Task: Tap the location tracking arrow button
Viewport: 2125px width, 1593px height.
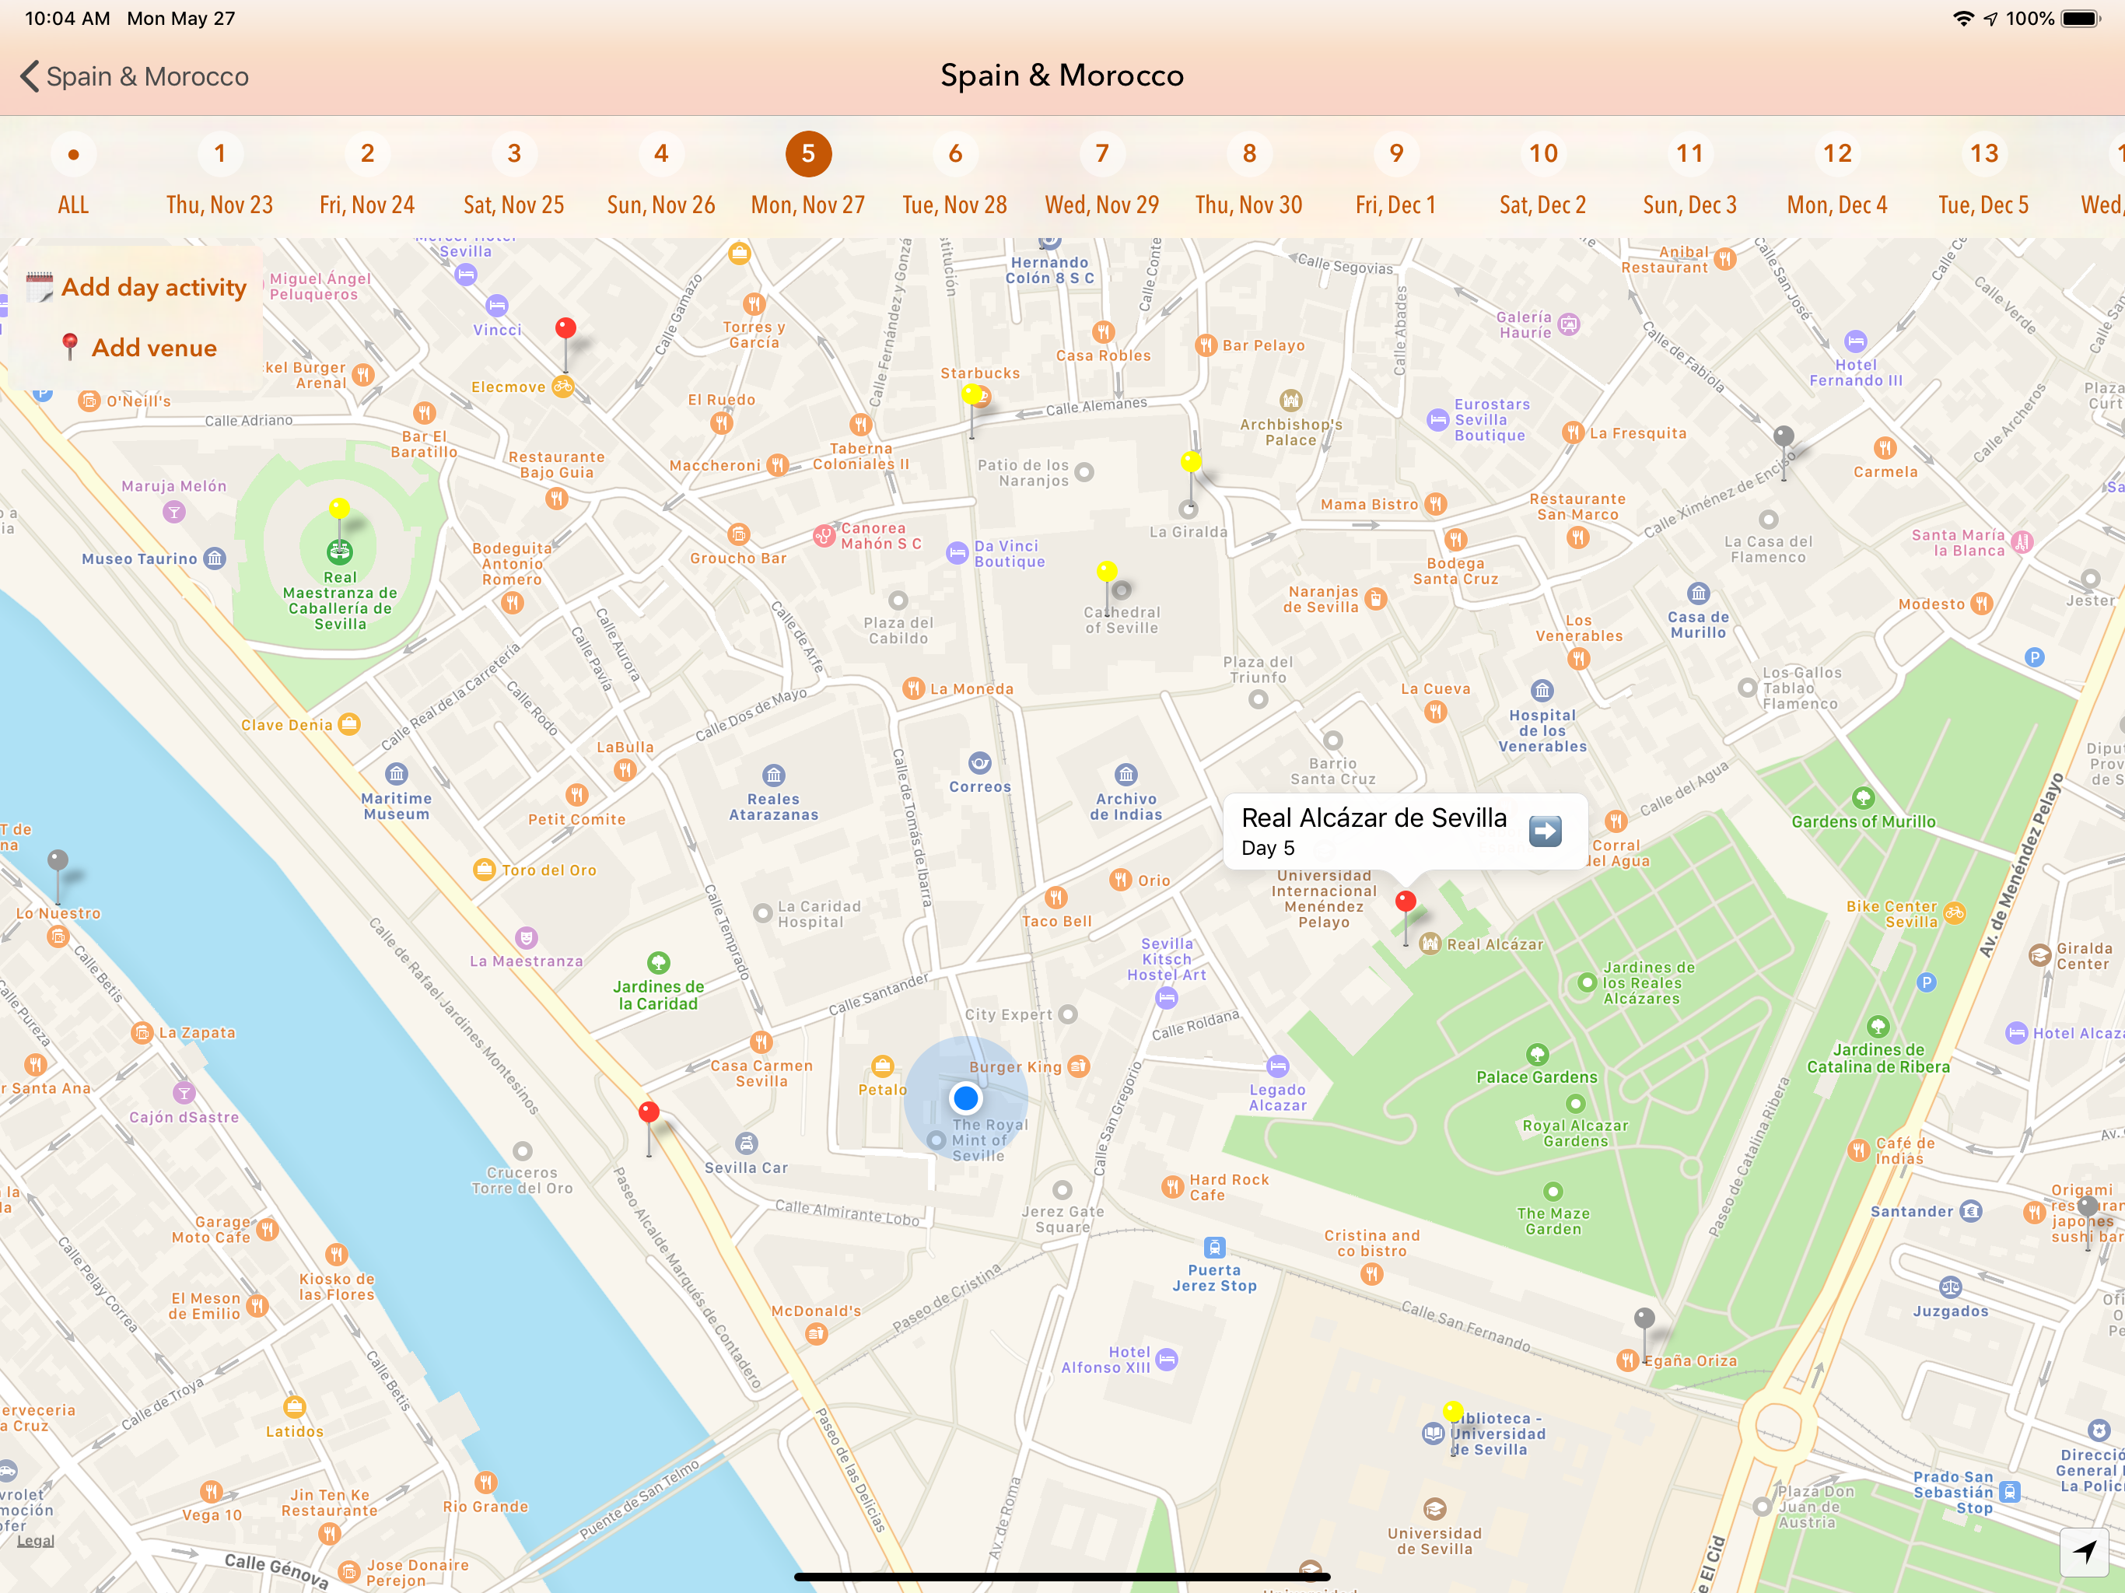Action: (x=2084, y=1551)
